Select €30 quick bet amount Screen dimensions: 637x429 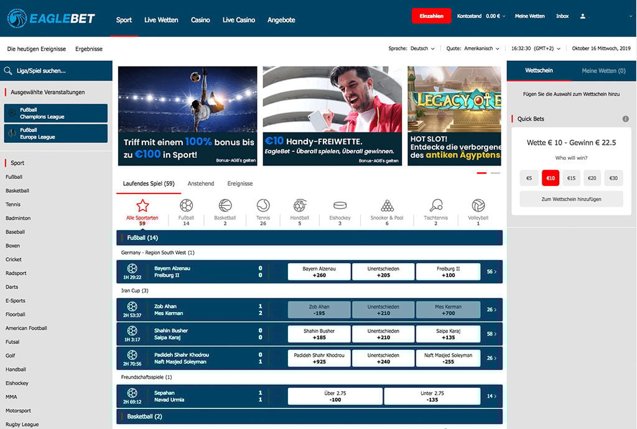613,178
